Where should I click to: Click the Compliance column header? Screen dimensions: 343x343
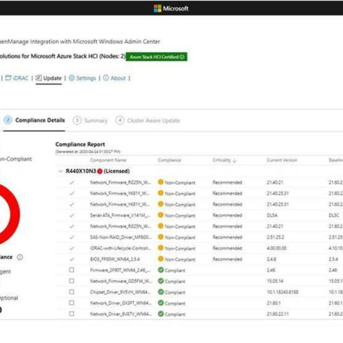[169, 160]
